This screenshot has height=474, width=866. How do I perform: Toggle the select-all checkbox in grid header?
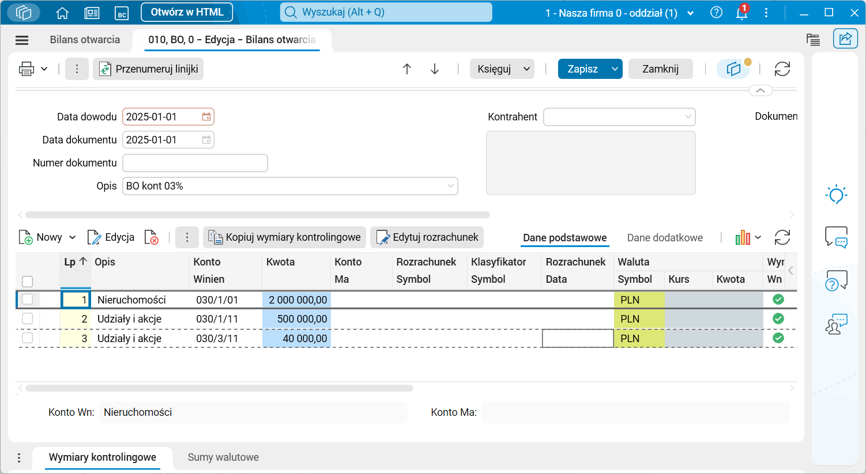[x=27, y=282]
